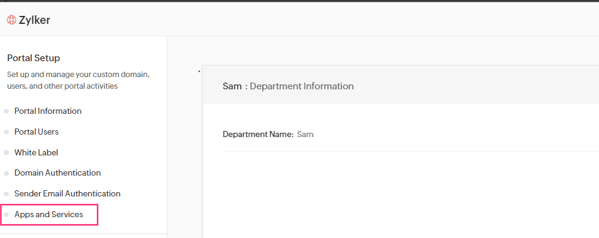Click the bullet dot beside Portal Information
The image size is (599, 238).
click(x=6, y=111)
